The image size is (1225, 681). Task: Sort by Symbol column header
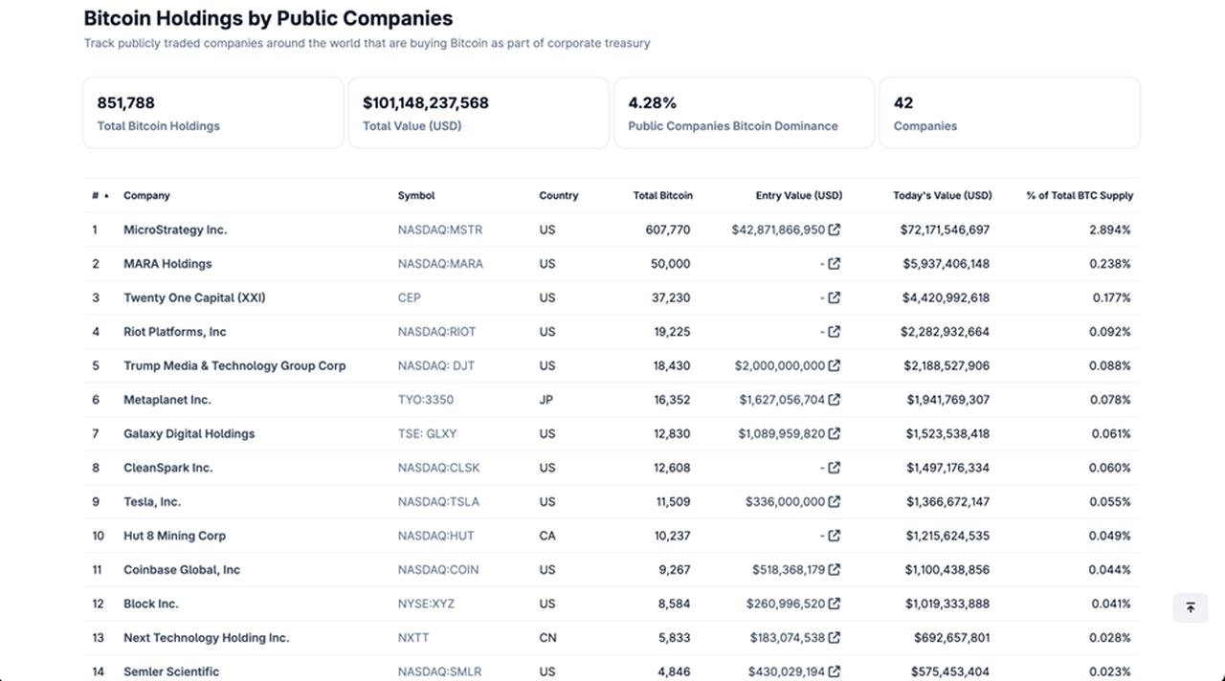[416, 195]
